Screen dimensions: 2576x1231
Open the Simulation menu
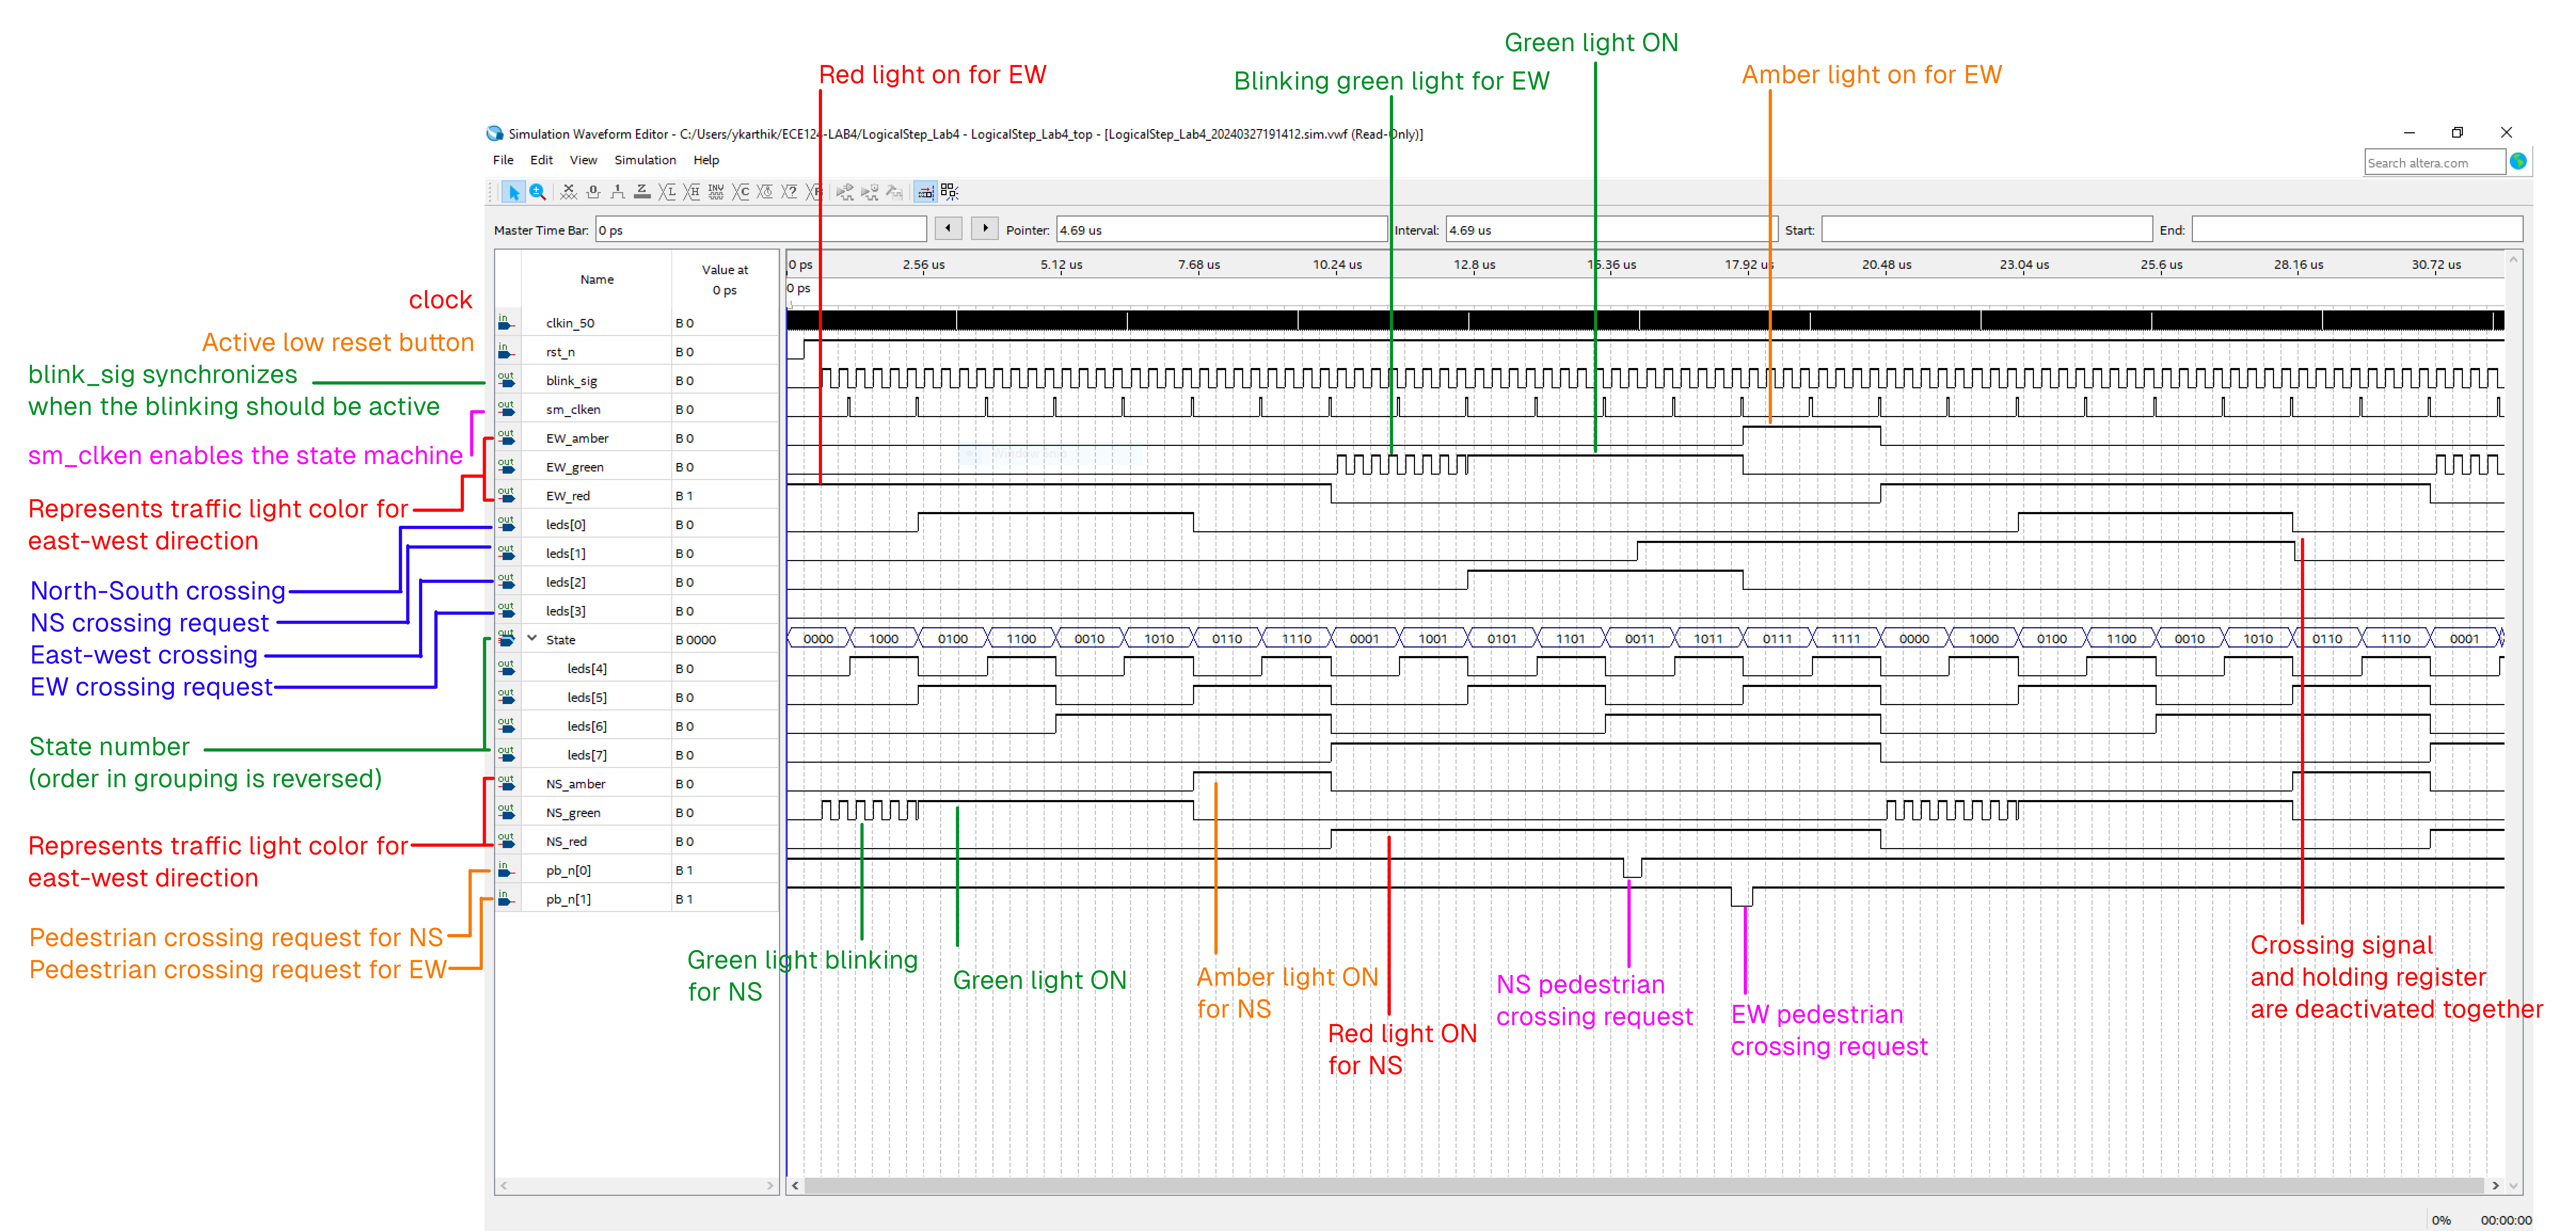[x=645, y=160]
